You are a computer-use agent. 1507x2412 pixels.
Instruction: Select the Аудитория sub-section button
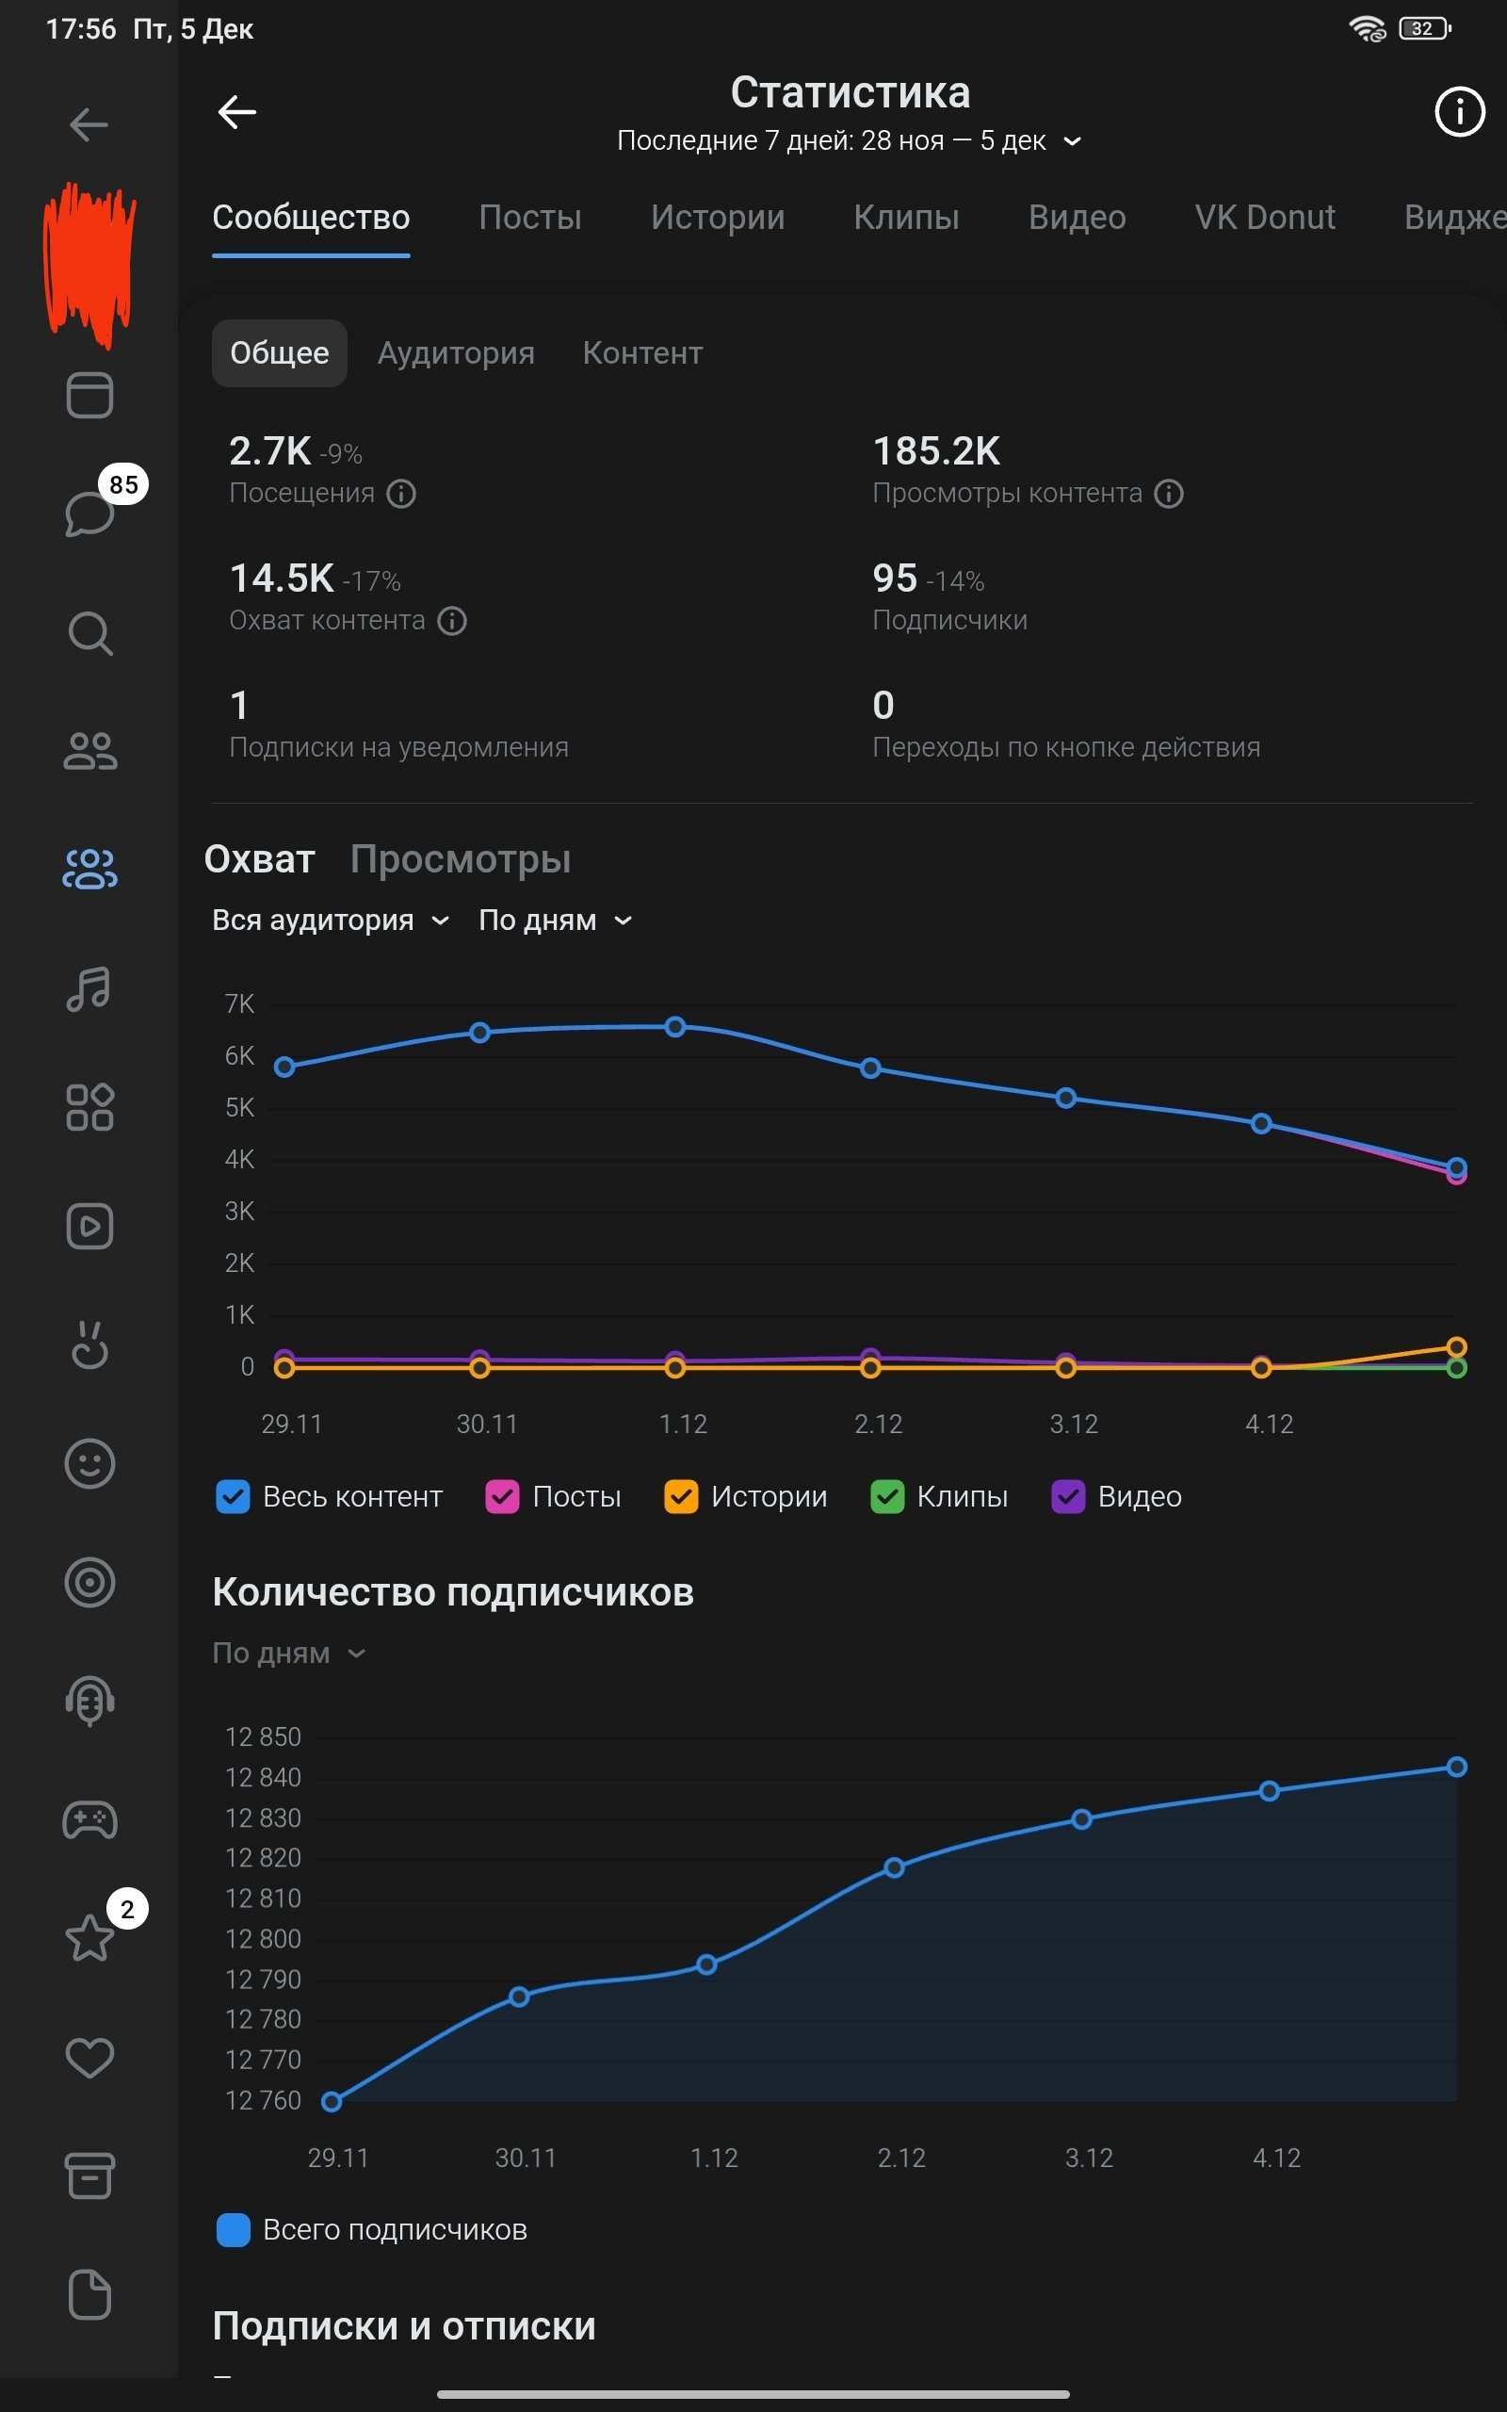pyautogui.click(x=456, y=352)
